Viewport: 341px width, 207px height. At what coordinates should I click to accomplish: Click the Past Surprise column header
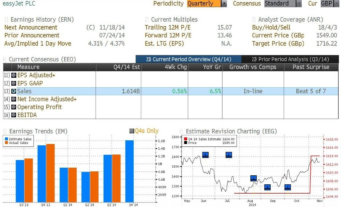(x=311, y=67)
